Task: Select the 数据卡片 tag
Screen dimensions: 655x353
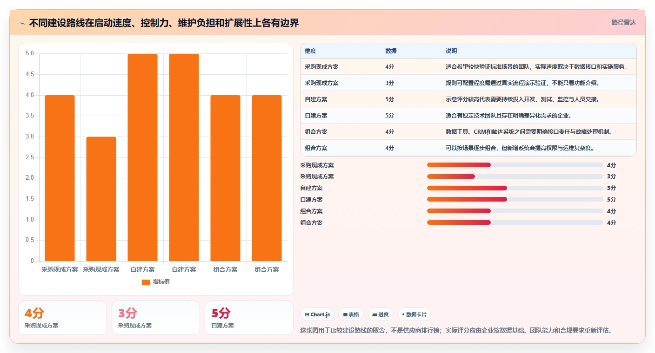Action: (414, 314)
